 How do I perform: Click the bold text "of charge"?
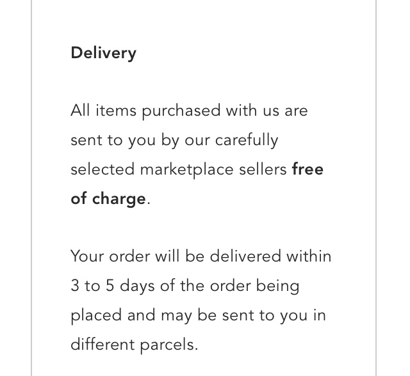coord(108,198)
